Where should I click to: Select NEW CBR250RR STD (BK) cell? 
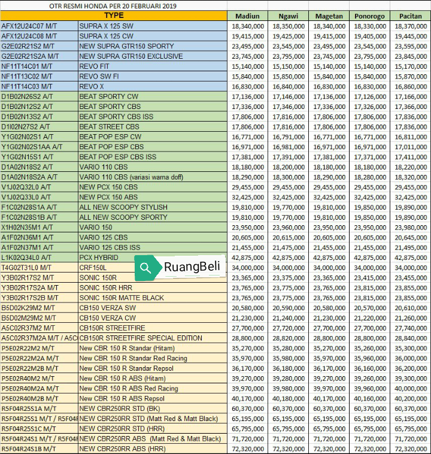click(153, 408)
